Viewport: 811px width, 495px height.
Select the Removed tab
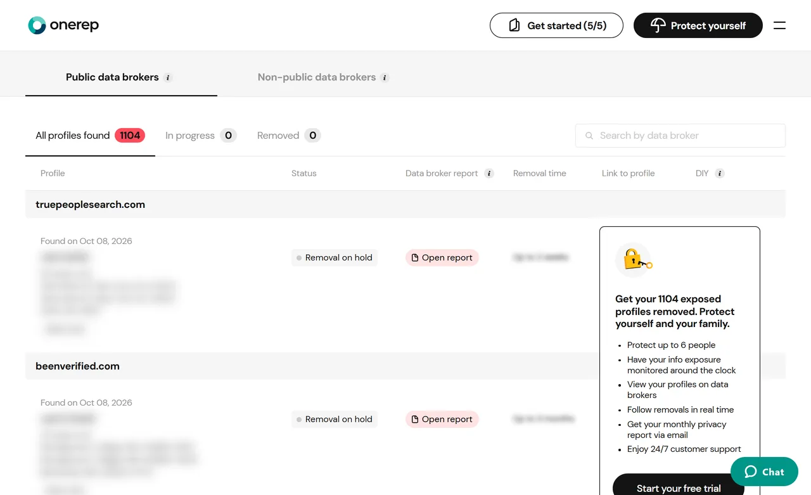289,136
